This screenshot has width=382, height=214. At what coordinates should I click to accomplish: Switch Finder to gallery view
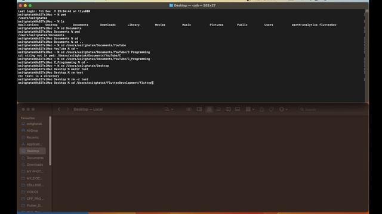(x=238, y=109)
